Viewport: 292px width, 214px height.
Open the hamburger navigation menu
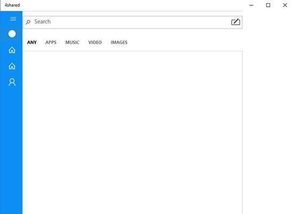13,19
